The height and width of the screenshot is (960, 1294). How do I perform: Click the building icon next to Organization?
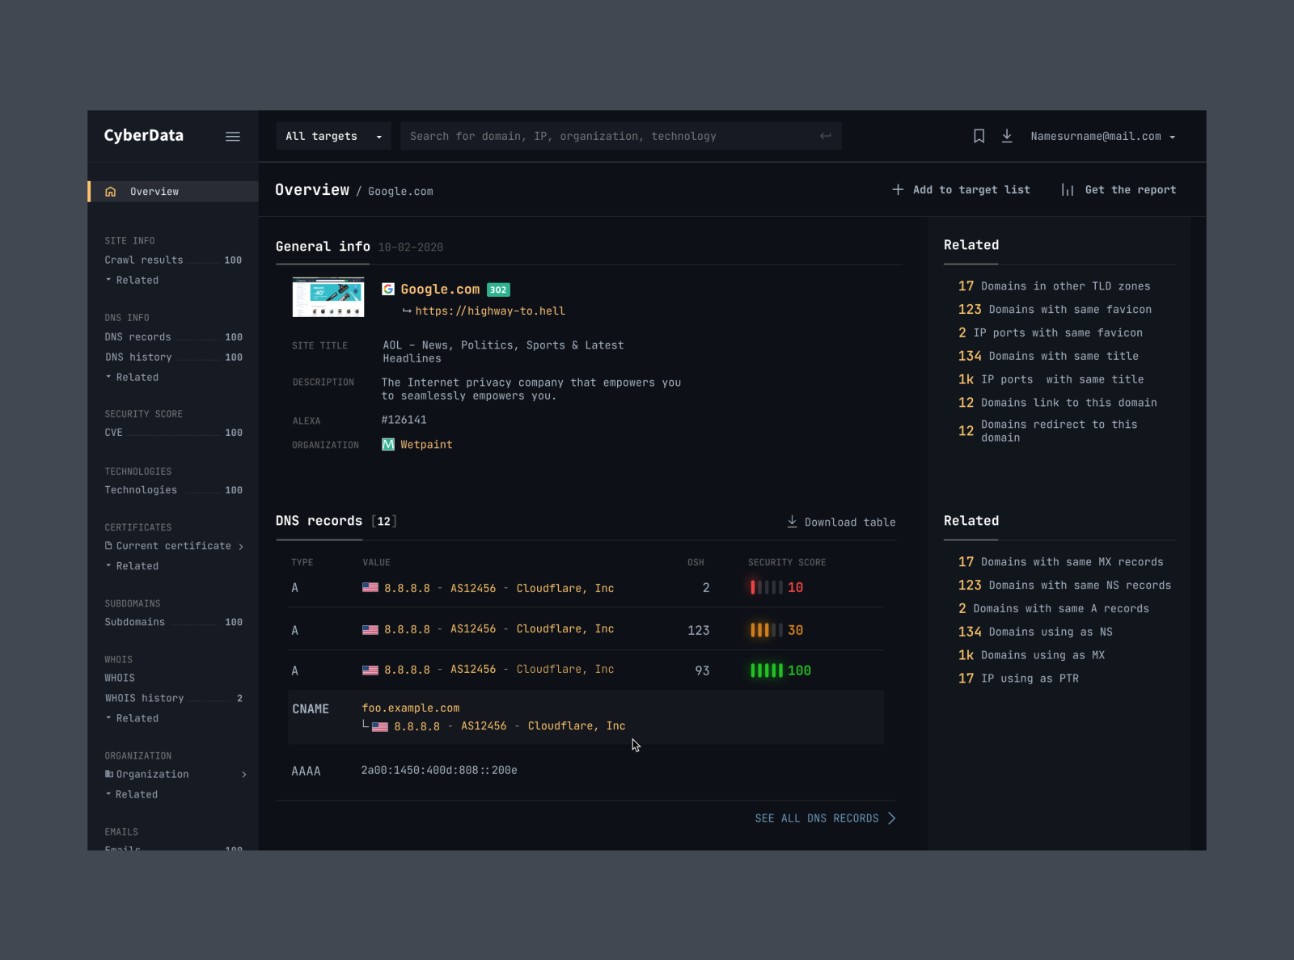(x=109, y=774)
